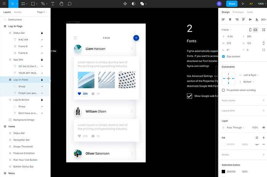Select the Background Image layer
267x177 pixels.
[24, 120]
